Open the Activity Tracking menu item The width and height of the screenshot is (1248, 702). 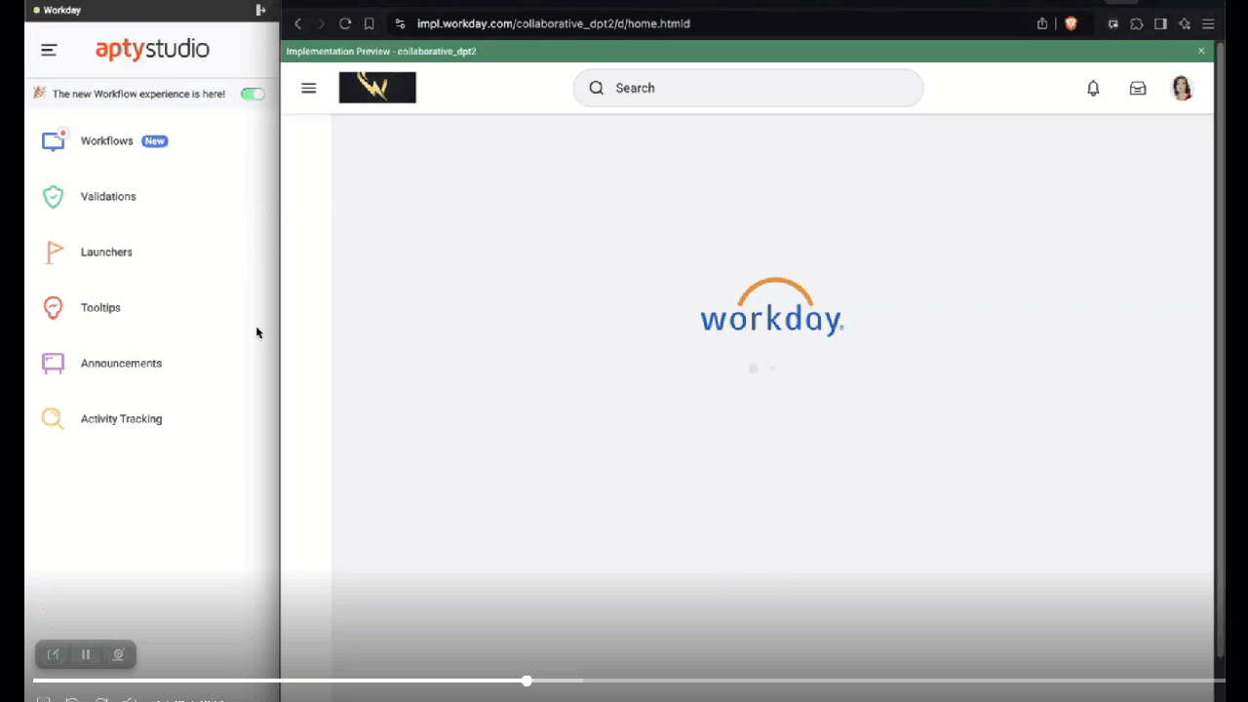click(121, 419)
